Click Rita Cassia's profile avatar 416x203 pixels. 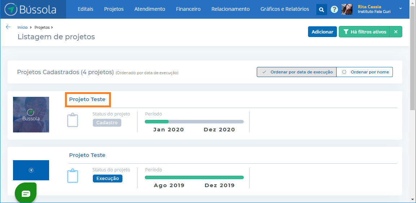click(347, 9)
